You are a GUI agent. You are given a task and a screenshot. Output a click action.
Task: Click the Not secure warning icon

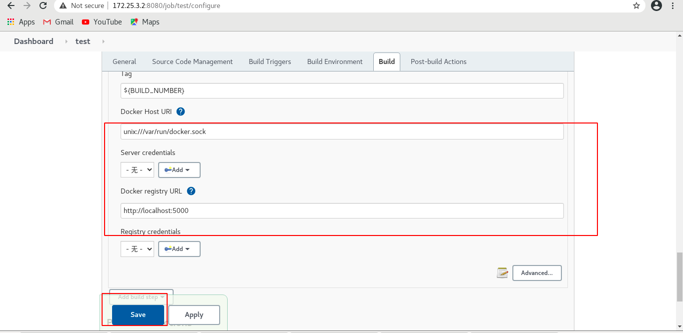(63, 6)
